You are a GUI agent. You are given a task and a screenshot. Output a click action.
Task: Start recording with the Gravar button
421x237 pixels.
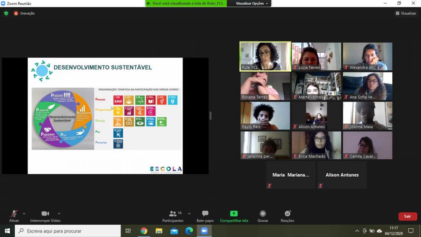point(263,216)
